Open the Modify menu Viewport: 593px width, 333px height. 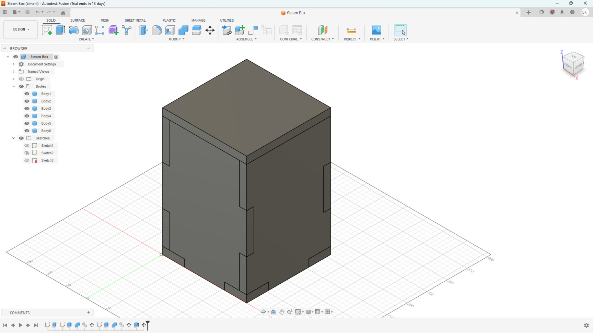176,39
